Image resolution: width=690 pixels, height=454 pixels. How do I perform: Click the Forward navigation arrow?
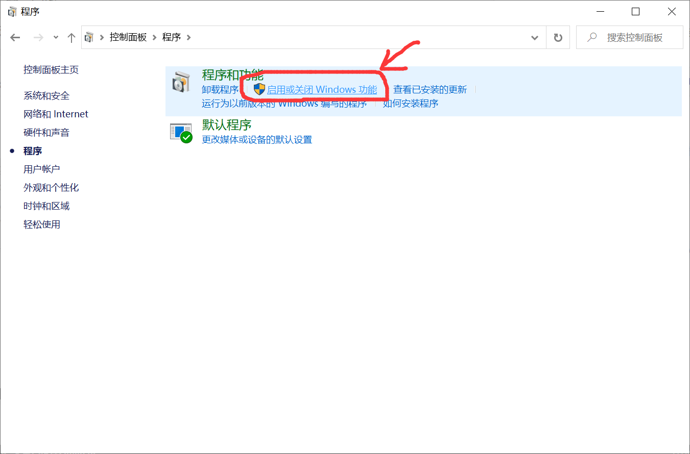click(38, 37)
